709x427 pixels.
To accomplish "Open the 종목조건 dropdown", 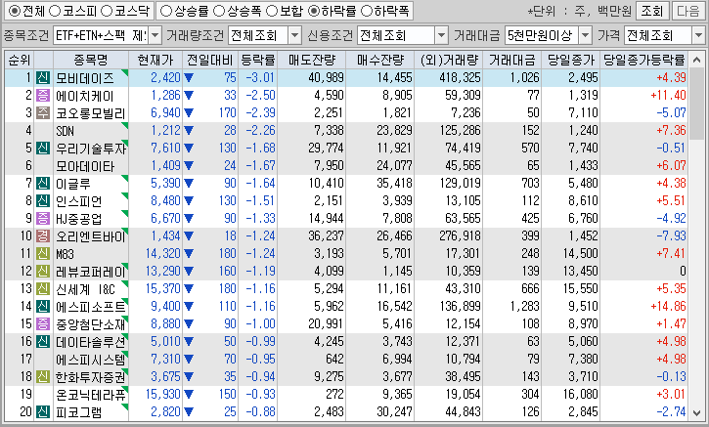I will point(155,35).
